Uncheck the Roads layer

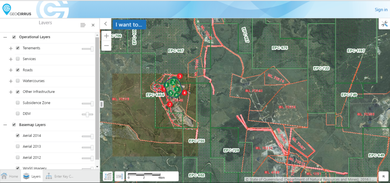(17, 70)
